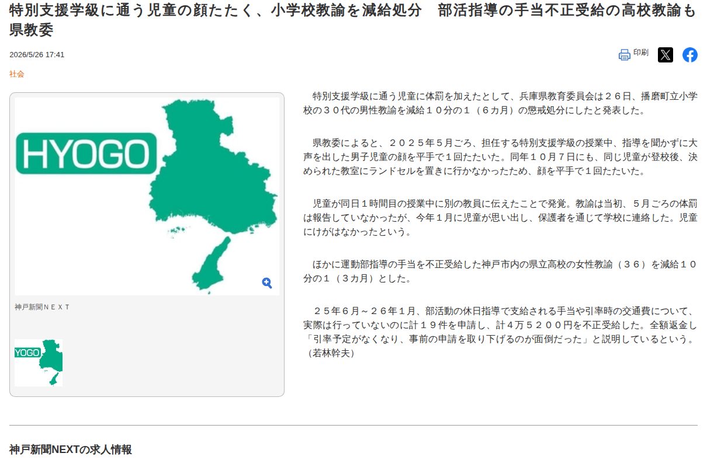
Task: Open the large Hyogo map image
Action: click(147, 196)
